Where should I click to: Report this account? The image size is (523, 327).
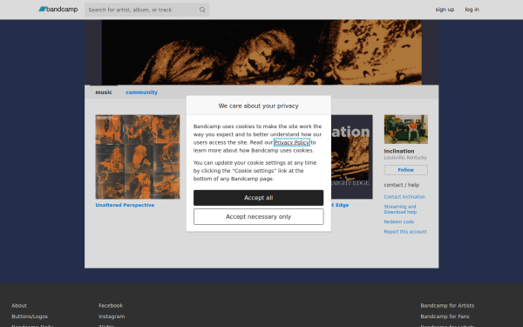pyautogui.click(x=405, y=232)
